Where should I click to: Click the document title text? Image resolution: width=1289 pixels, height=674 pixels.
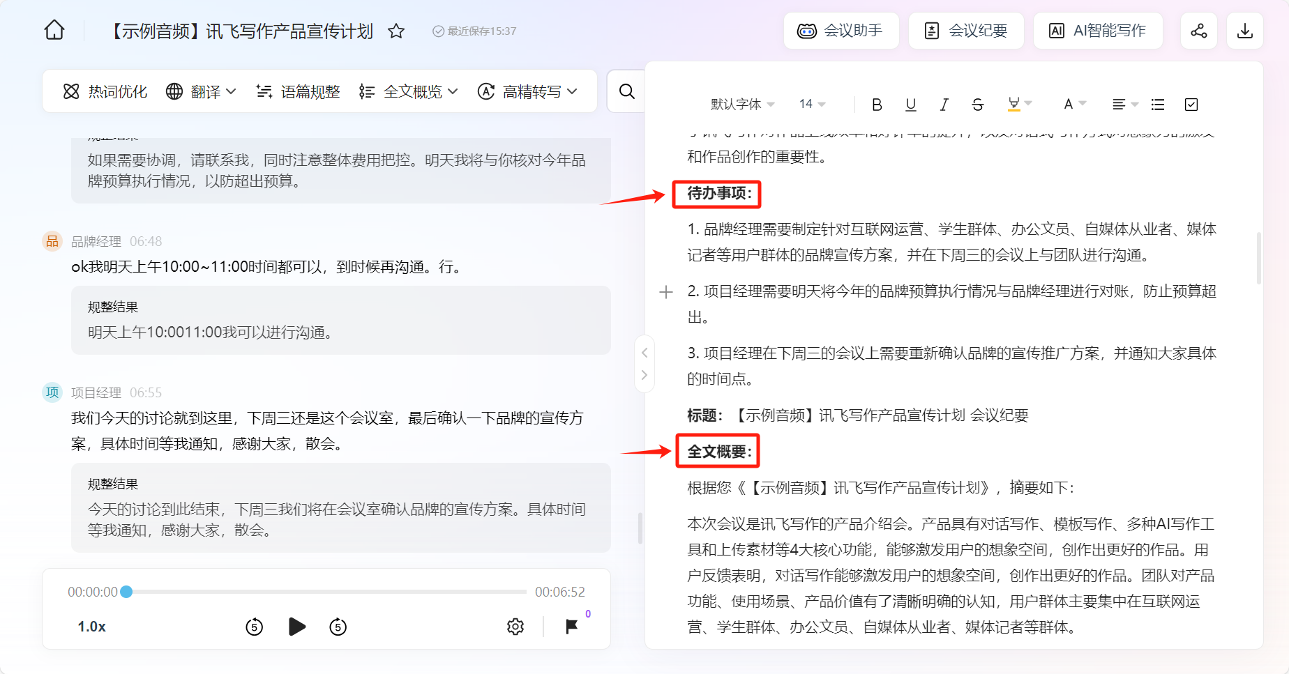click(241, 31)
